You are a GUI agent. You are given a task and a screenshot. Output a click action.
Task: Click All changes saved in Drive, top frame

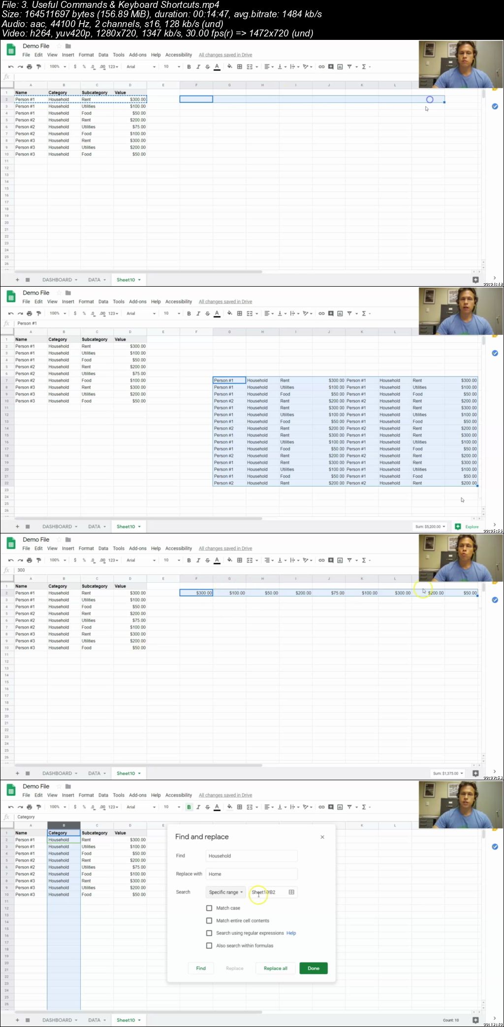pyautogui.click(x=225, y=55)
